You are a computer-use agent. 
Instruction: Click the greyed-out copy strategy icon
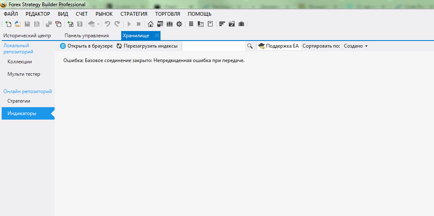(49, 24)
